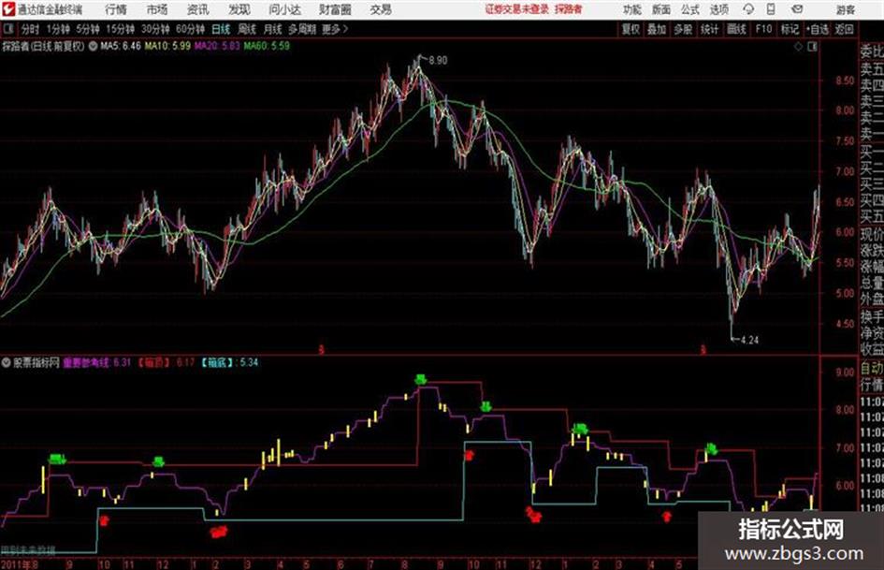Open the 发现 menu
884x570 pixels.
point(239,9)
